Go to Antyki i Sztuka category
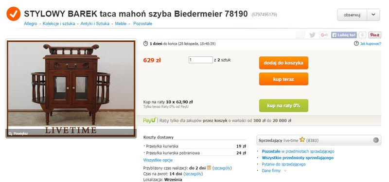The image size is (389, 182). point(95,24)
